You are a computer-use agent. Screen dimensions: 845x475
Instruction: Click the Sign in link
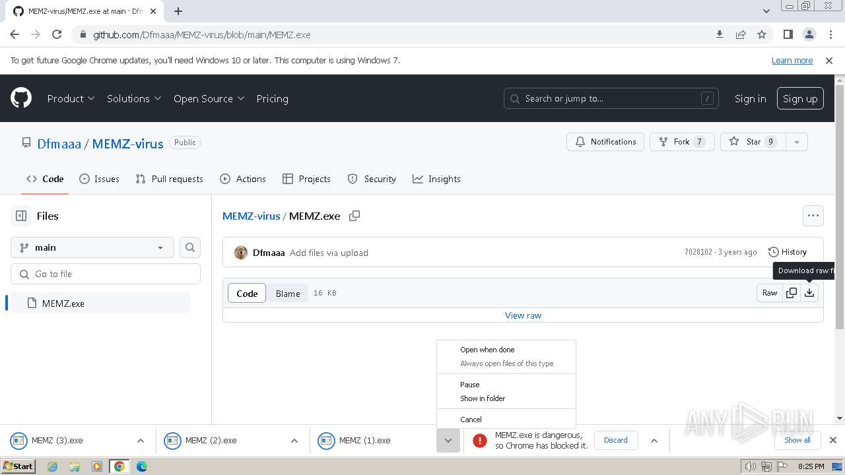(x=750, y=98)
